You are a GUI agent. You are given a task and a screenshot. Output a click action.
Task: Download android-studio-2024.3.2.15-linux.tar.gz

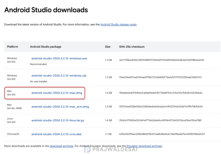point(58,120)
